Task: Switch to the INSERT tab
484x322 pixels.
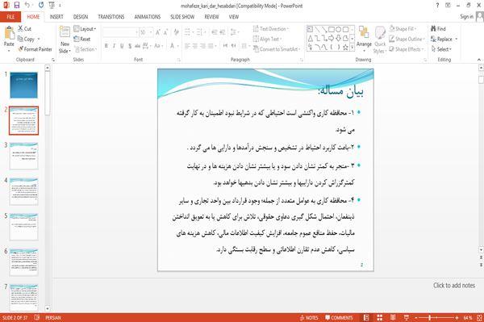Action: click(56, 17)
